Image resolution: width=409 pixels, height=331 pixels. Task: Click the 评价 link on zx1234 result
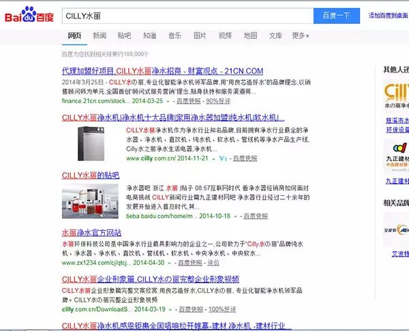coord(213,263)
